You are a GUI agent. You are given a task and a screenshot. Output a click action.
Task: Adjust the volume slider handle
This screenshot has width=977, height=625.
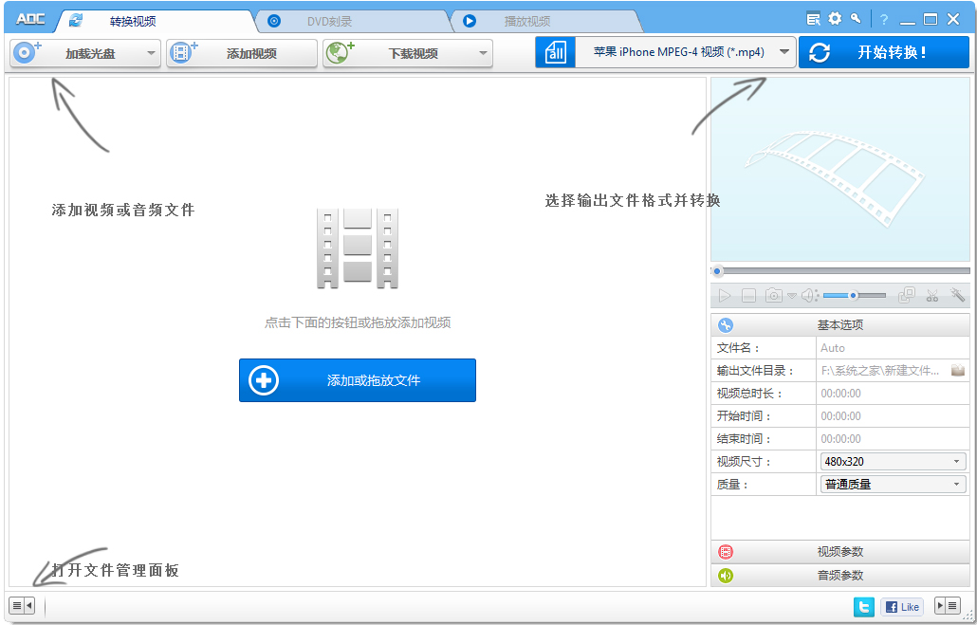[x=854, y=296]
